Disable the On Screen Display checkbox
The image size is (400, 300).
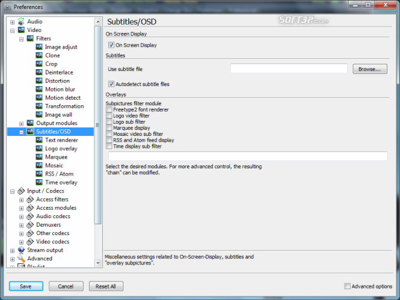(111, 45)
